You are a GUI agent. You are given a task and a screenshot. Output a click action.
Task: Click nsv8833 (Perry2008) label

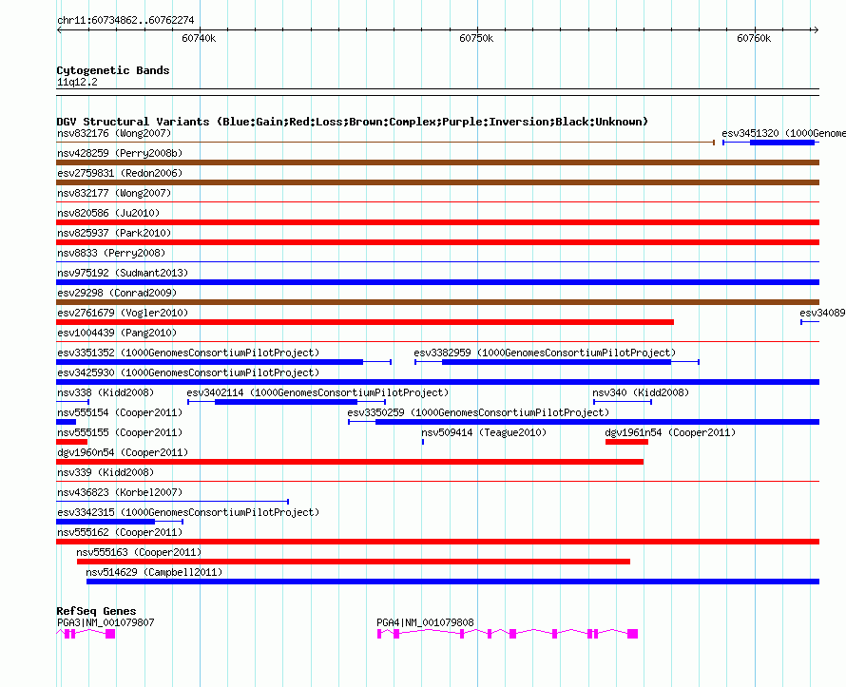click(x=111, y=253)
